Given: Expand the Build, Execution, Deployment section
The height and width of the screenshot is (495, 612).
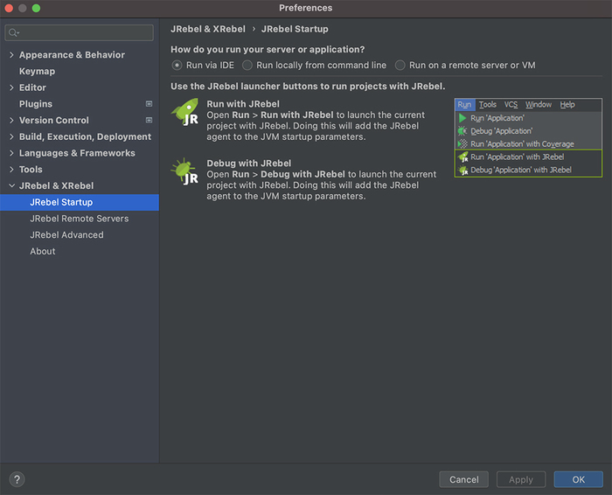Looking at the screenshot, I should (11, 137).
